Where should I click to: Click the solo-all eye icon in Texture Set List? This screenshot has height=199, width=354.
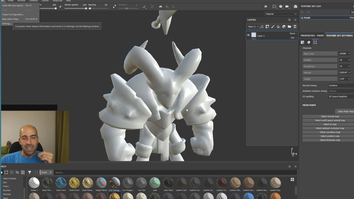click(x=302, y=12)
